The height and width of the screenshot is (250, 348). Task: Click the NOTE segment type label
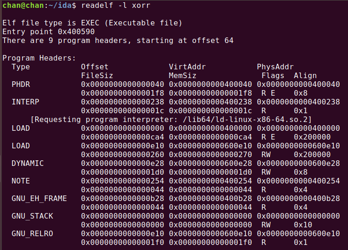[21, 181]
